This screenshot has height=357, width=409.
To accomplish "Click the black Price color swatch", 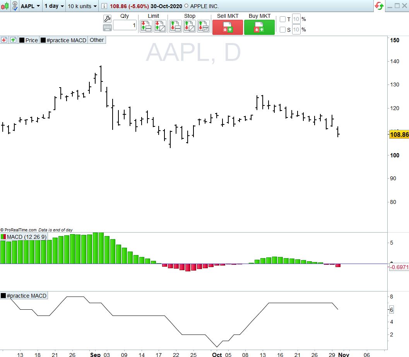I will coord(22,40).
